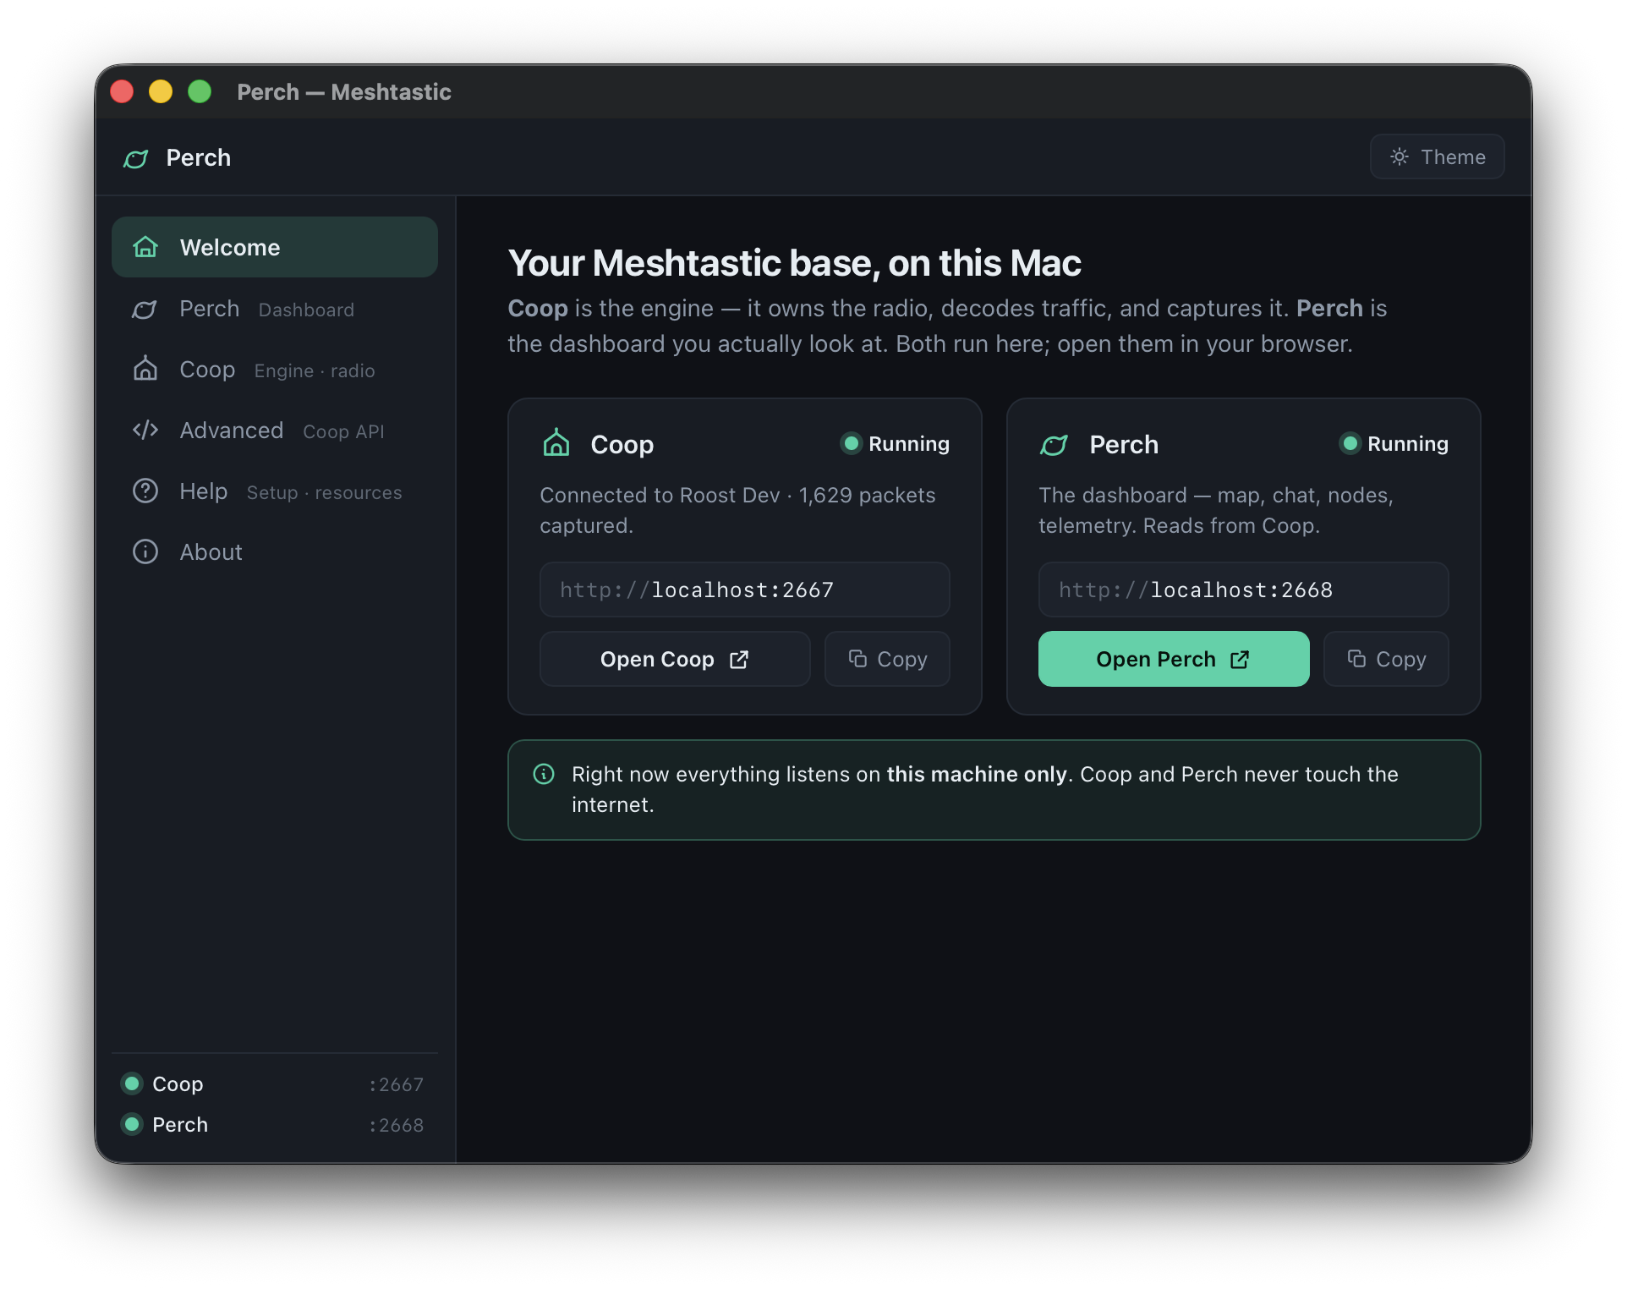Click the http://localhost:2668 URL field
Image resolution: width=1627 pixels, height=1289 pixels.
click(x=1244, y=590)
